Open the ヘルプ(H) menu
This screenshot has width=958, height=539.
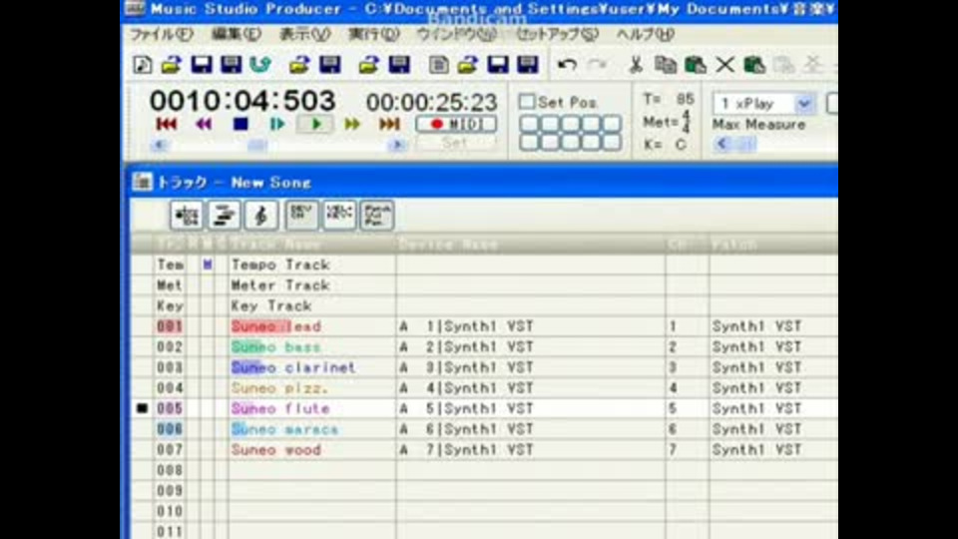click(x=646, y=34)
